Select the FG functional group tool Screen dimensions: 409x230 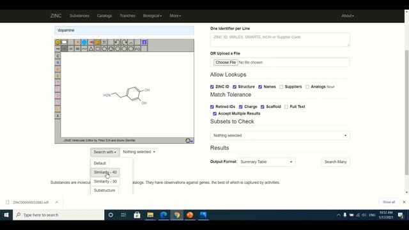pyautogui.click(x=137, y=49)
